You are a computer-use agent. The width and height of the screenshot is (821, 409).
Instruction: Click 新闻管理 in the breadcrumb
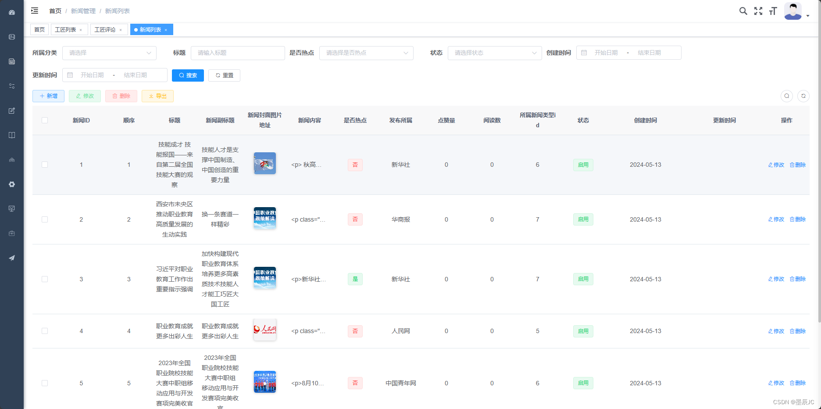point(83,11)
